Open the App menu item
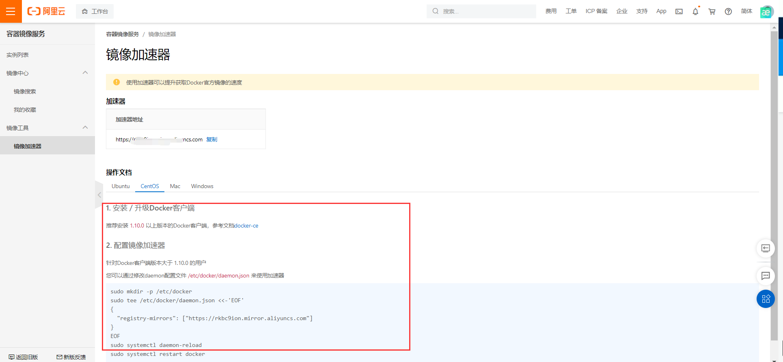Viewport: 783px width, 362px height. point(661,11)
